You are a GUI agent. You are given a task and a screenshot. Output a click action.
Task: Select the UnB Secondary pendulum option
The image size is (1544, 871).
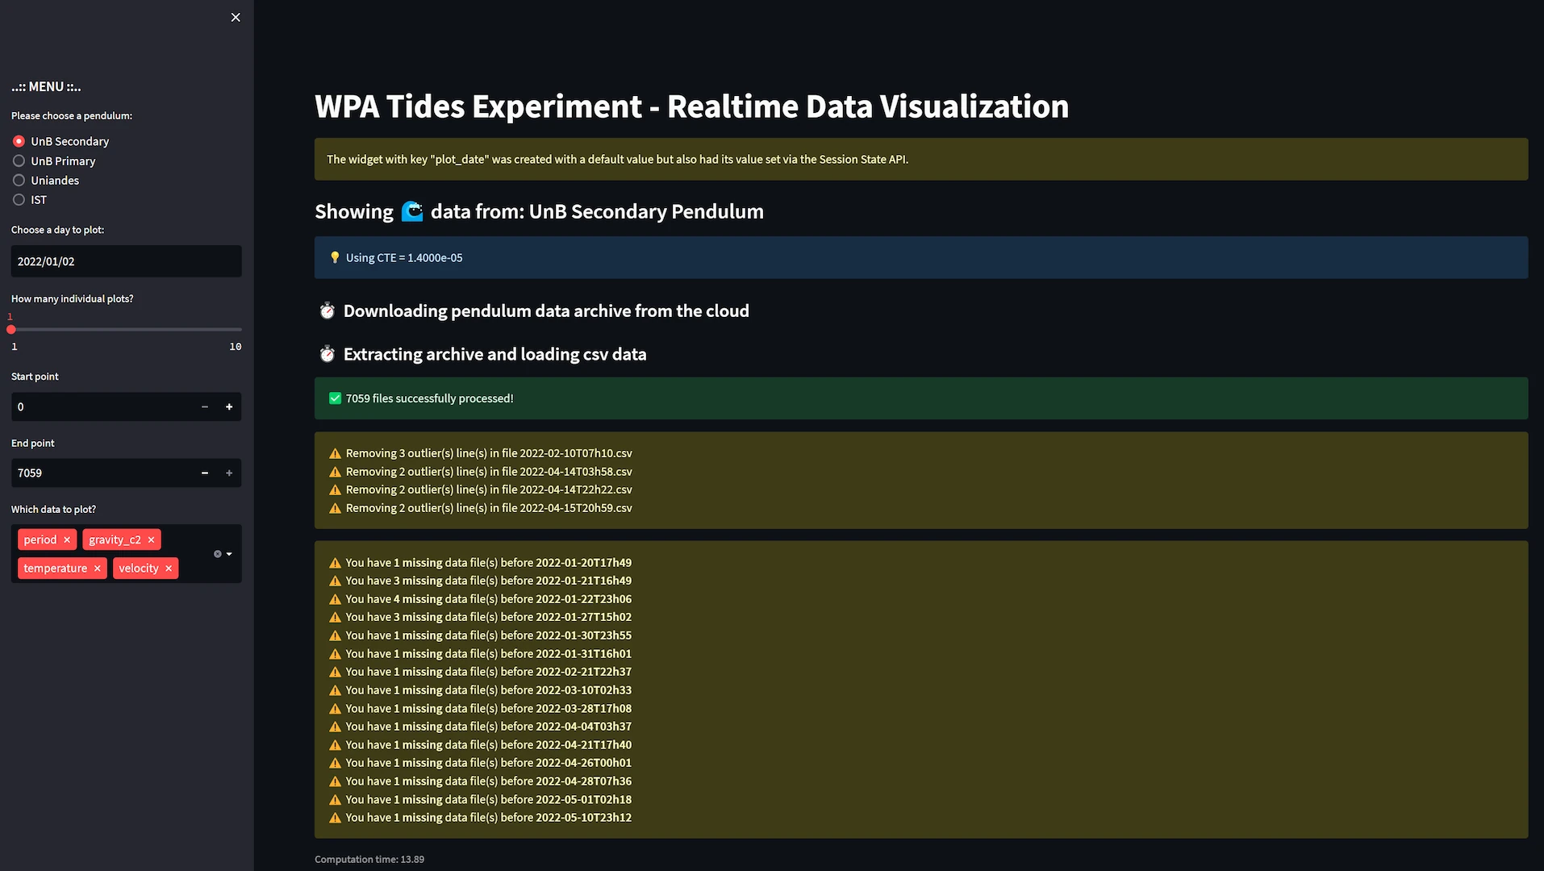coord(19,141)
